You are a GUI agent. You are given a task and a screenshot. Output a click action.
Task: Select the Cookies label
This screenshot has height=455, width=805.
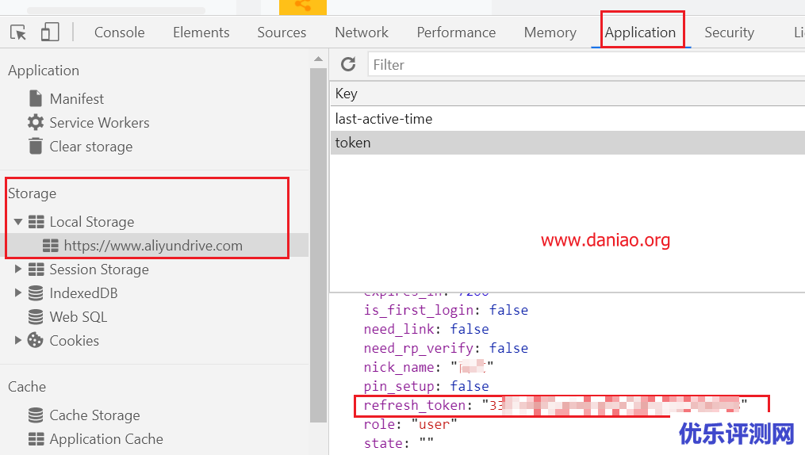coord(75,341)
